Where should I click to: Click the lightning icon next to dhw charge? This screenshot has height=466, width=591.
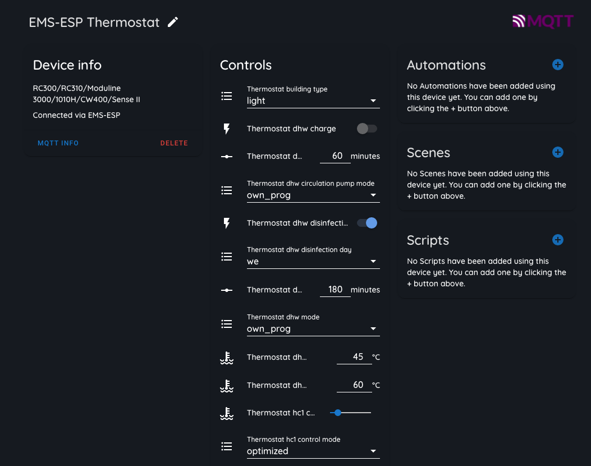pos(227,129)
